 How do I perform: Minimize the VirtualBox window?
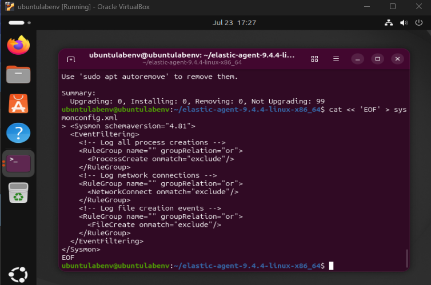(367, 7)
